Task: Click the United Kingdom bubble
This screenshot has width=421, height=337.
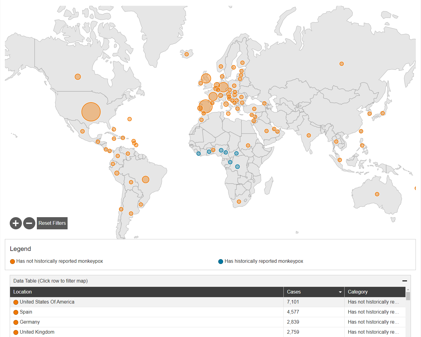Action: (x=206, y=78)
